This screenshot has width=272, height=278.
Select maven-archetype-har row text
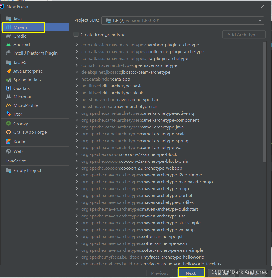click(x=120, y=100)
